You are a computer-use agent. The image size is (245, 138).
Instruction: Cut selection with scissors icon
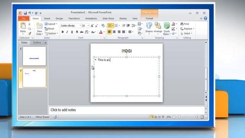[29, 24]
